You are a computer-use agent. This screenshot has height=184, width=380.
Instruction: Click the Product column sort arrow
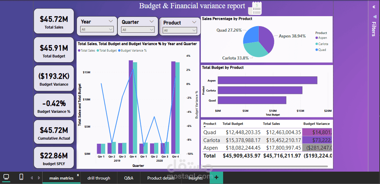pos(205,127)
